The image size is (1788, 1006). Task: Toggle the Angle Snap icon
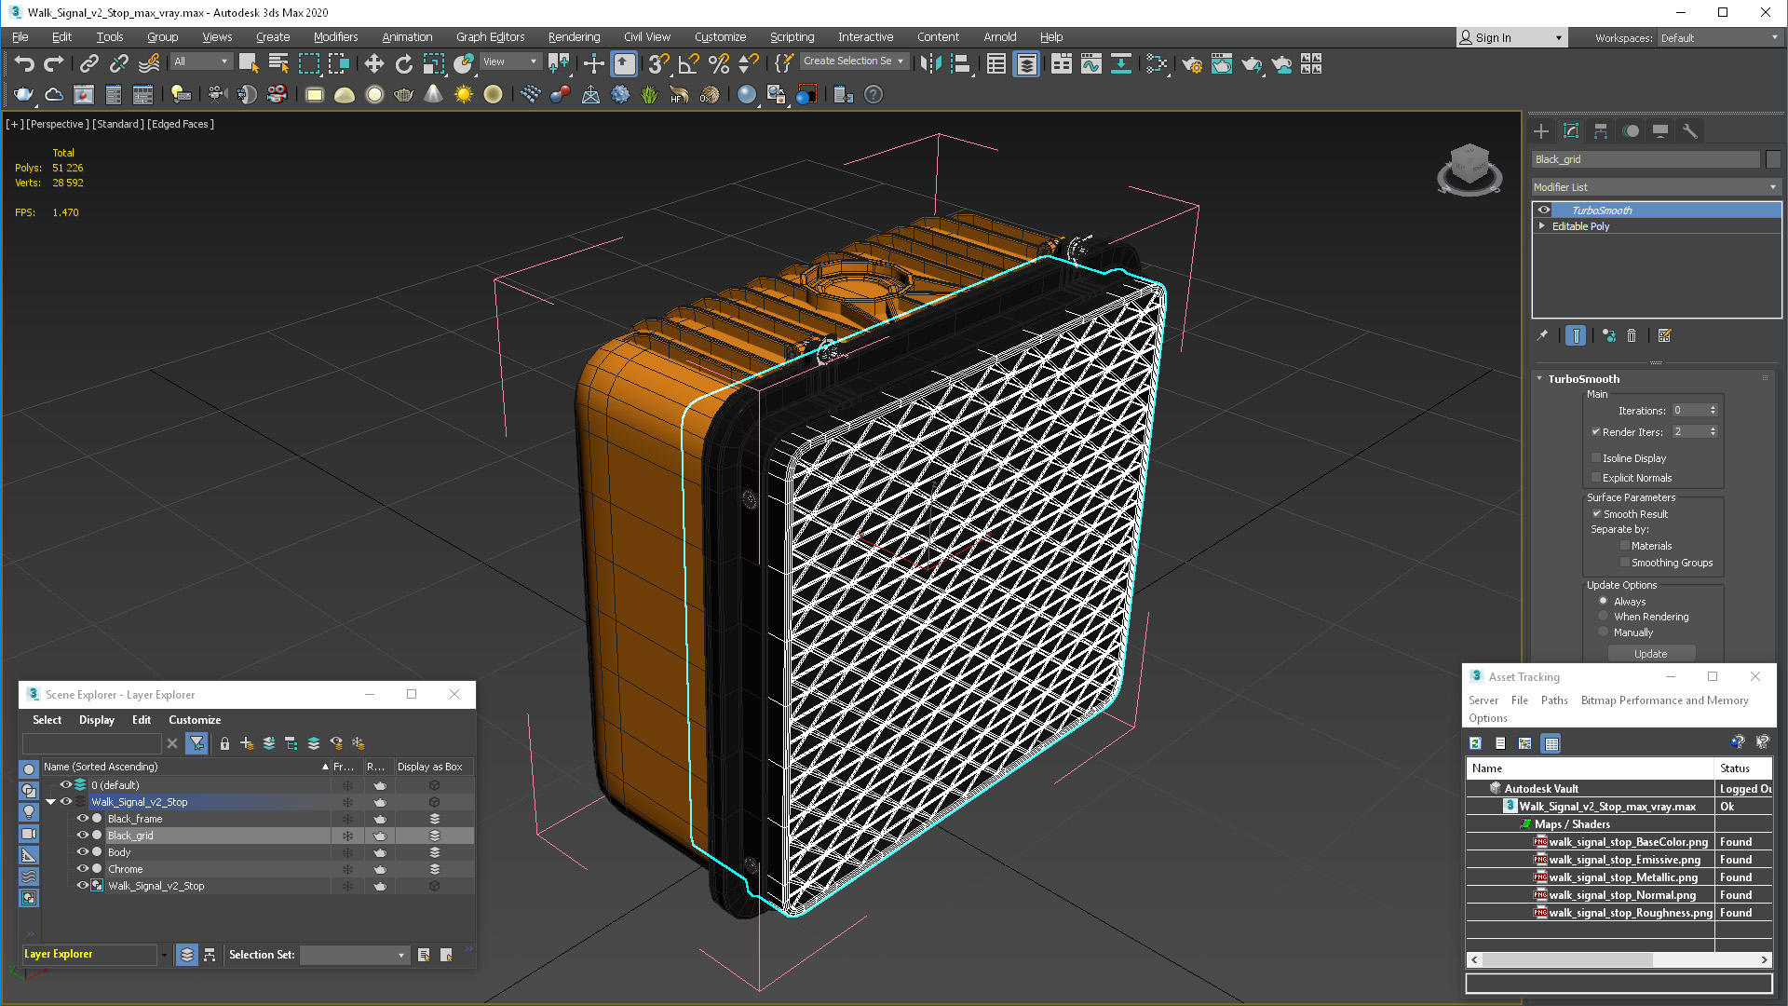pos(688,63)
